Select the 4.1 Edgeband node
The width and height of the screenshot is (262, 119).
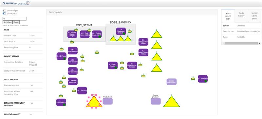pyautogui.click(x=121, y=31)
